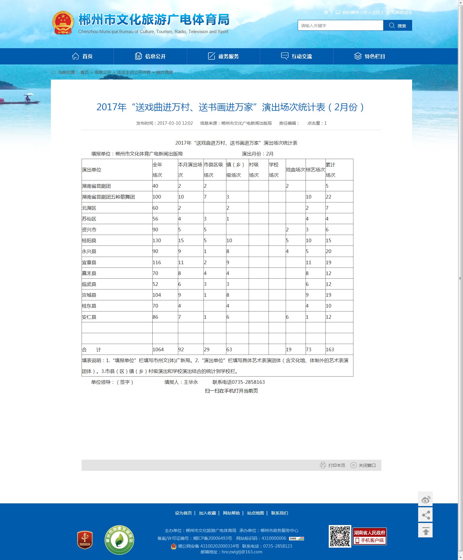Screen dimensions: 463x560
Task: Click the red 党政机关 badge icon
Action: point(85,540)
